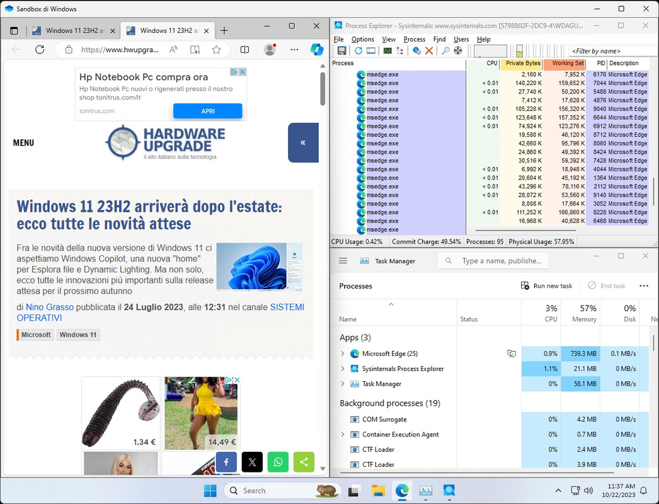Focus Task Manager search box

[x=493, y=261]
